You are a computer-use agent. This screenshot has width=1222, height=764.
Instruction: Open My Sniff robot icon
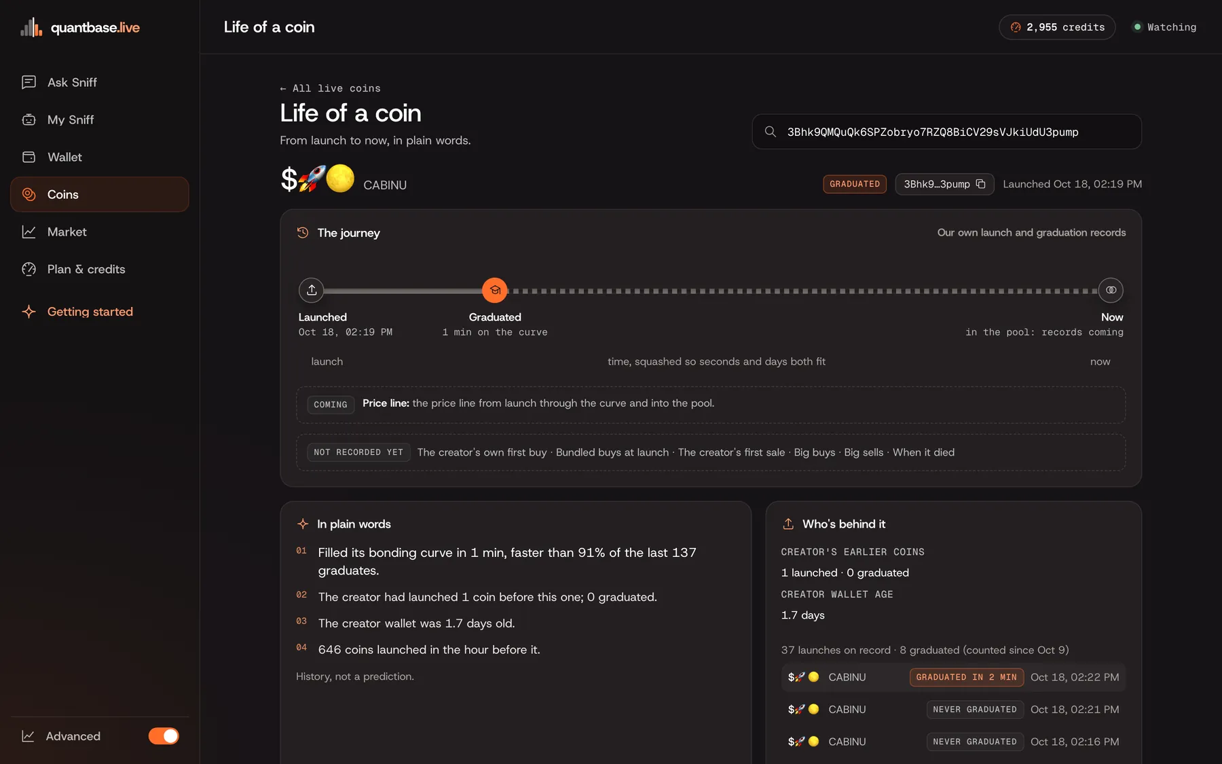[x=29, y=120]
